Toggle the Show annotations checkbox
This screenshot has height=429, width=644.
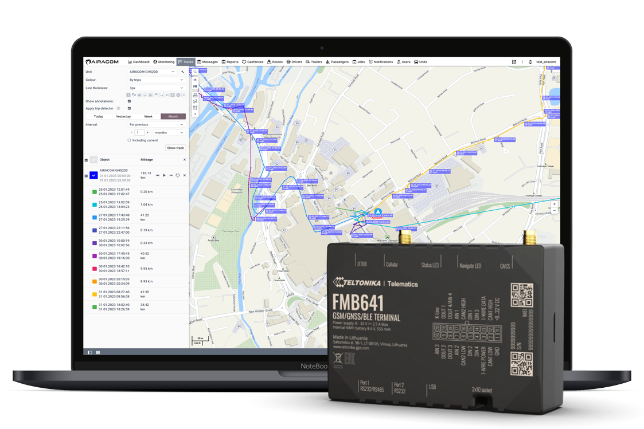130,101
